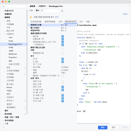Select Markdown in the code style tree
This screenshot has width=131, height=131.
[x=13, y=54]
